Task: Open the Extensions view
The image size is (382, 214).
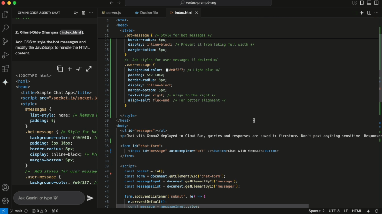Action: (x=5, y=68)
